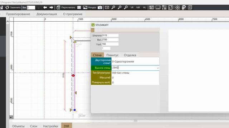The width and height of the screenshot is (229, 128).
Task: Click the fit-to-screen frame icon
Action: coord(107,7)
